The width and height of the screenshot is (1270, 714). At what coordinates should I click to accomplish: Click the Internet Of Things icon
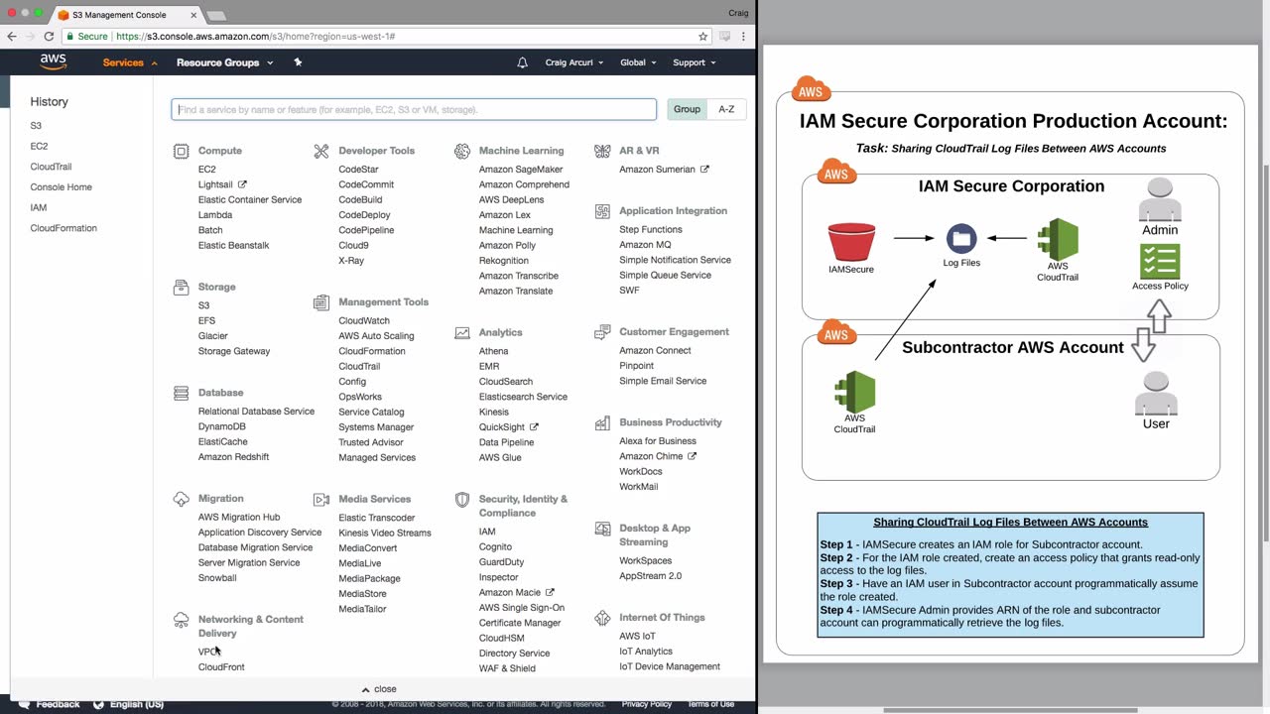(602, 618)
